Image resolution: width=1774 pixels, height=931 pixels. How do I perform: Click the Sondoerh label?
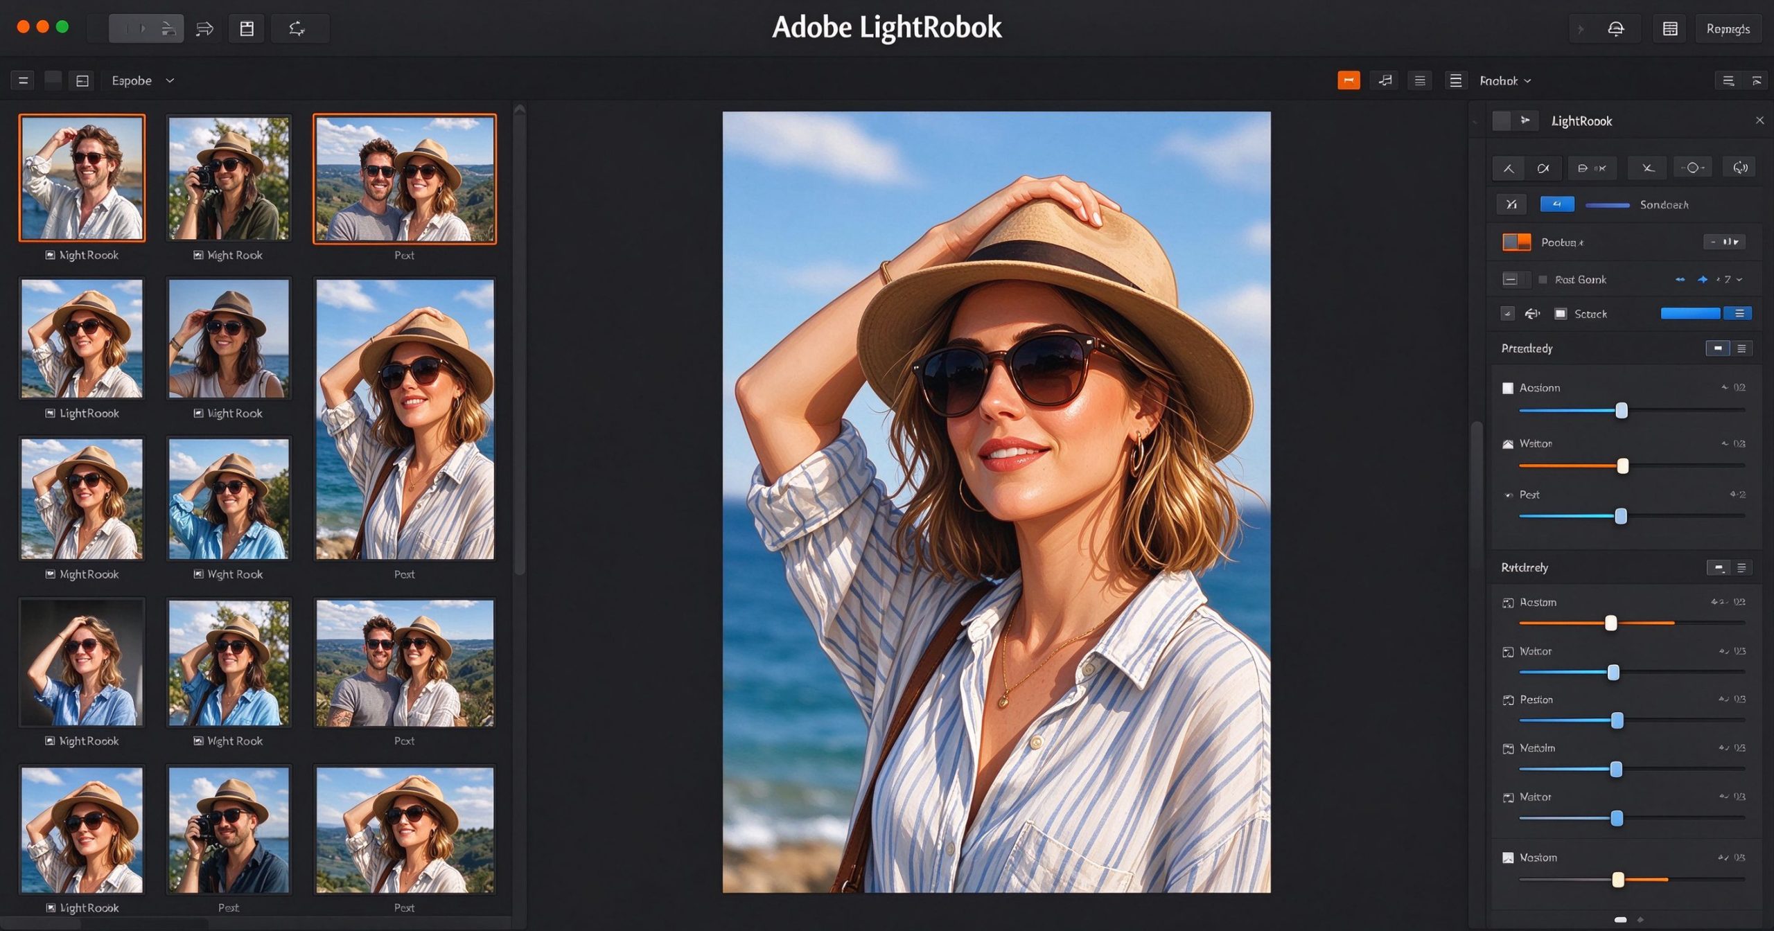[x=1664, y=205]
